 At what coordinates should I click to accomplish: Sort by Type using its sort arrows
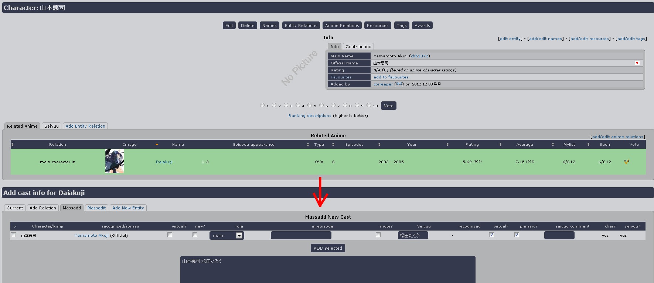tap(308, 145)
